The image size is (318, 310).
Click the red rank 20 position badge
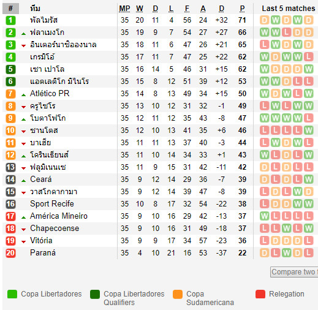[x=10, y=253]
